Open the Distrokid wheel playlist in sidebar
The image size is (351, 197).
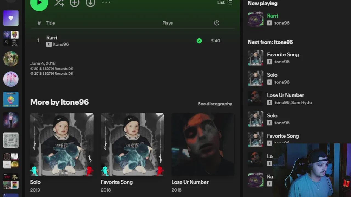11,99
